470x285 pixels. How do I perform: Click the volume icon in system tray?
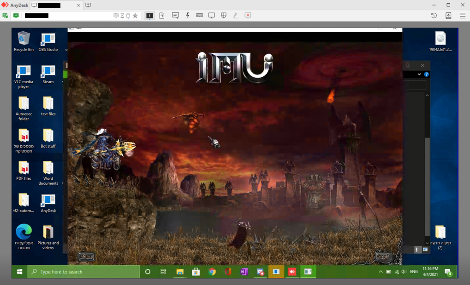[x=404, y=272]
